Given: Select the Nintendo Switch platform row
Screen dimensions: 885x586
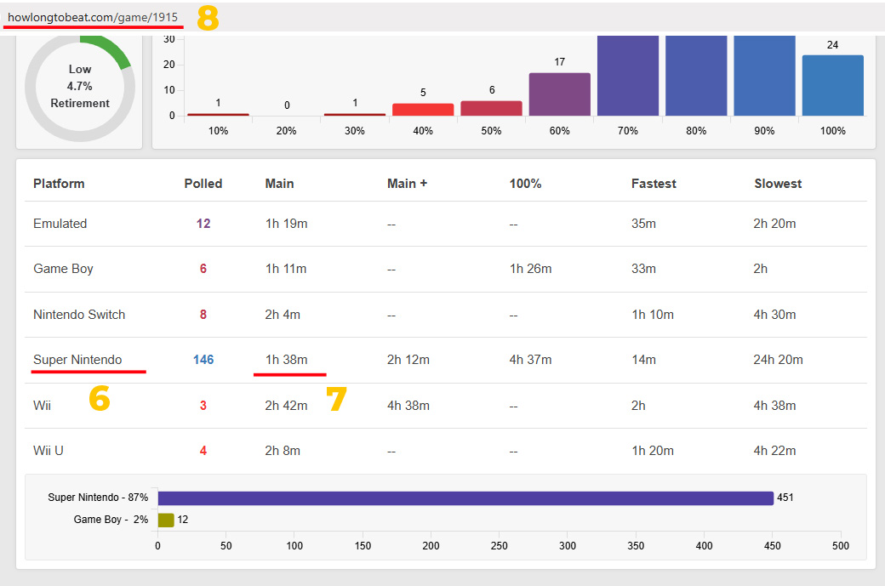Looking at the screenshot, I should [79, 315].
